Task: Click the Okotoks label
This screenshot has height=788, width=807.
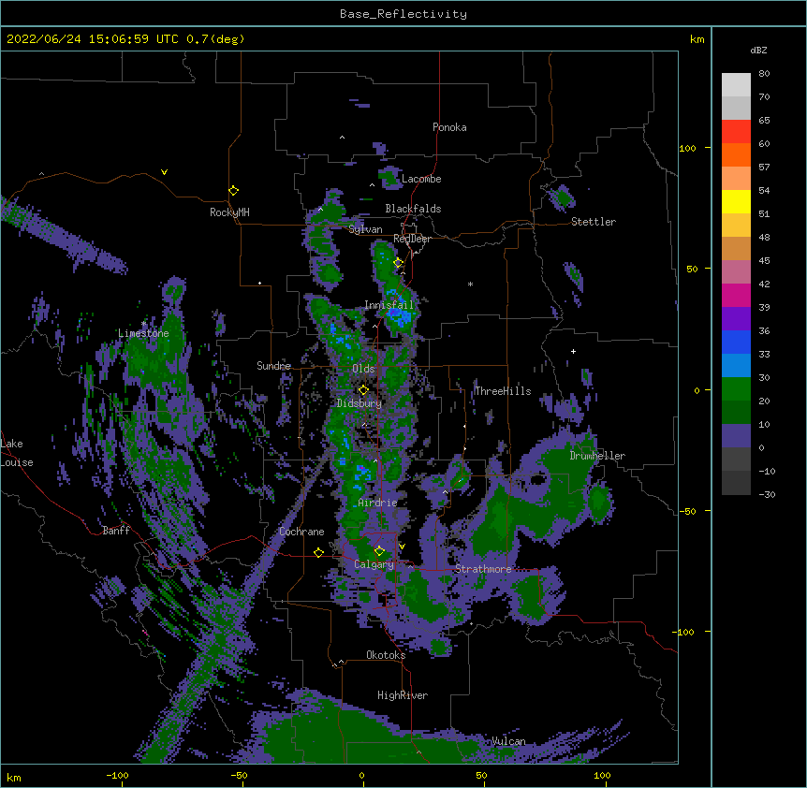Action: 386,655
